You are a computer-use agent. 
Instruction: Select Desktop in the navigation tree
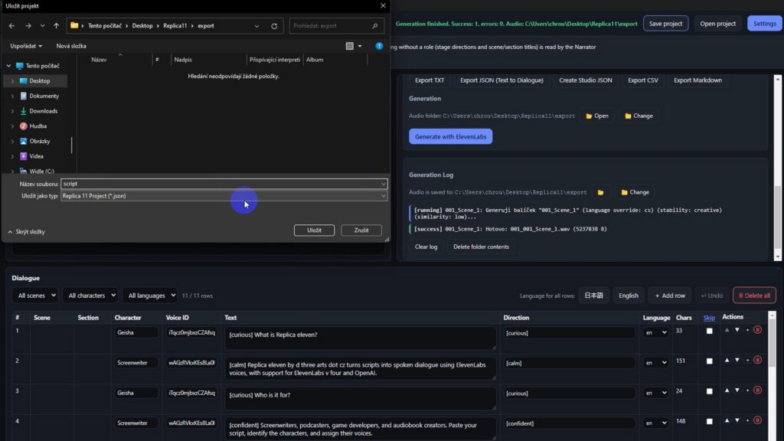40,80
